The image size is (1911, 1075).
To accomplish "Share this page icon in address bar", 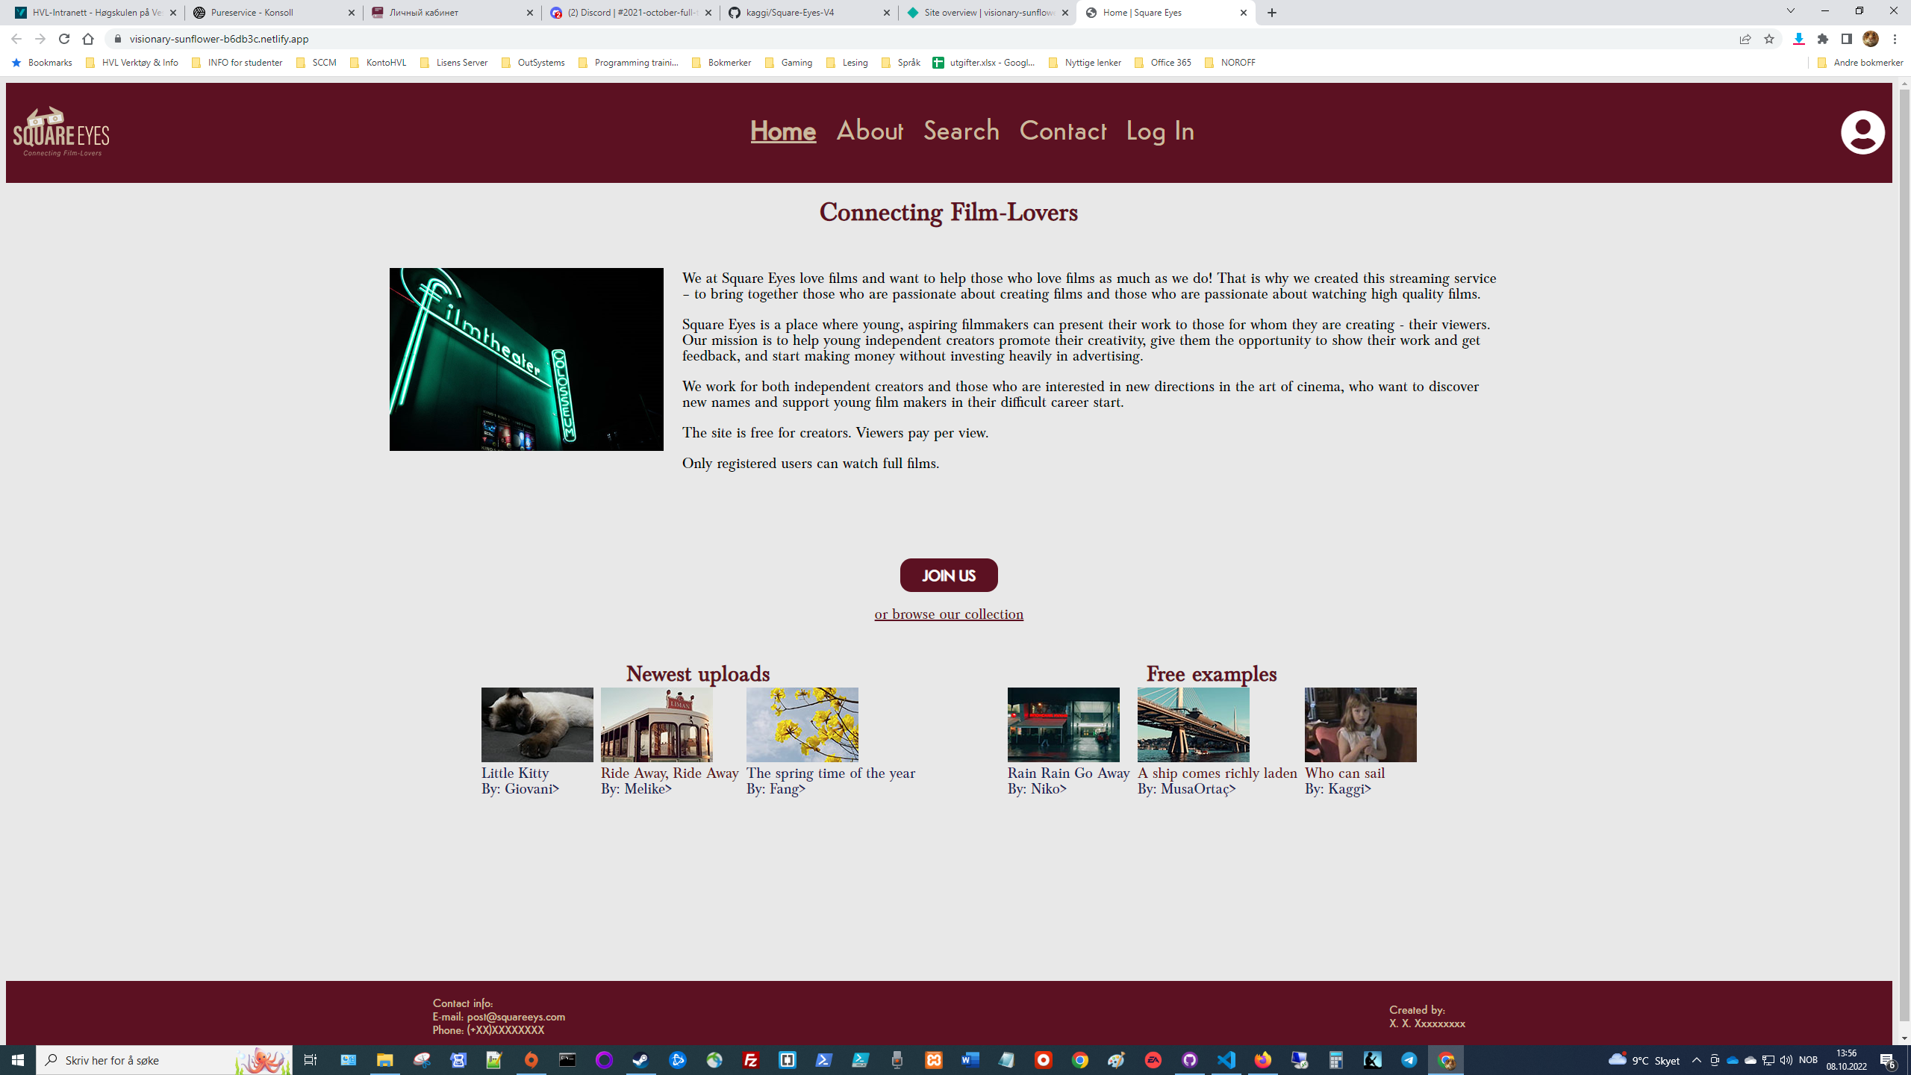I will click(1745, 39).
